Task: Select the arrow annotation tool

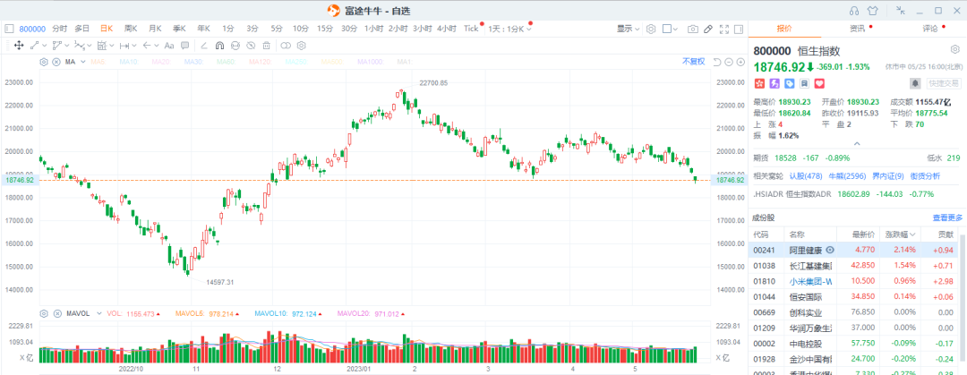Action: click(x=147, y=45)
